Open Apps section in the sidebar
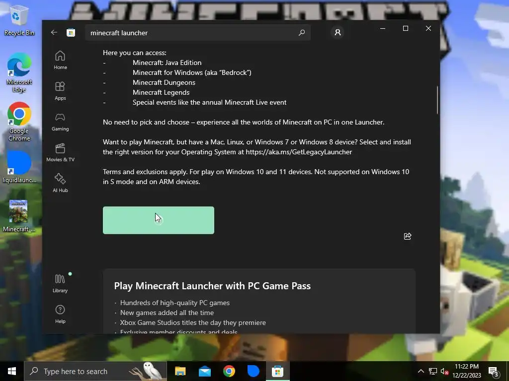Viewport: 509px width, 381px height. click(60, 91)
